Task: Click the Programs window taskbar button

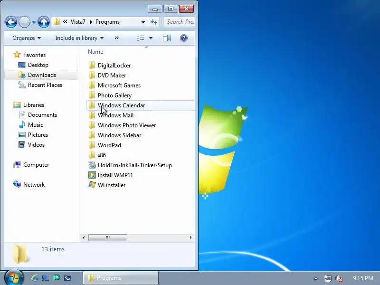Action: coord(121,278)
